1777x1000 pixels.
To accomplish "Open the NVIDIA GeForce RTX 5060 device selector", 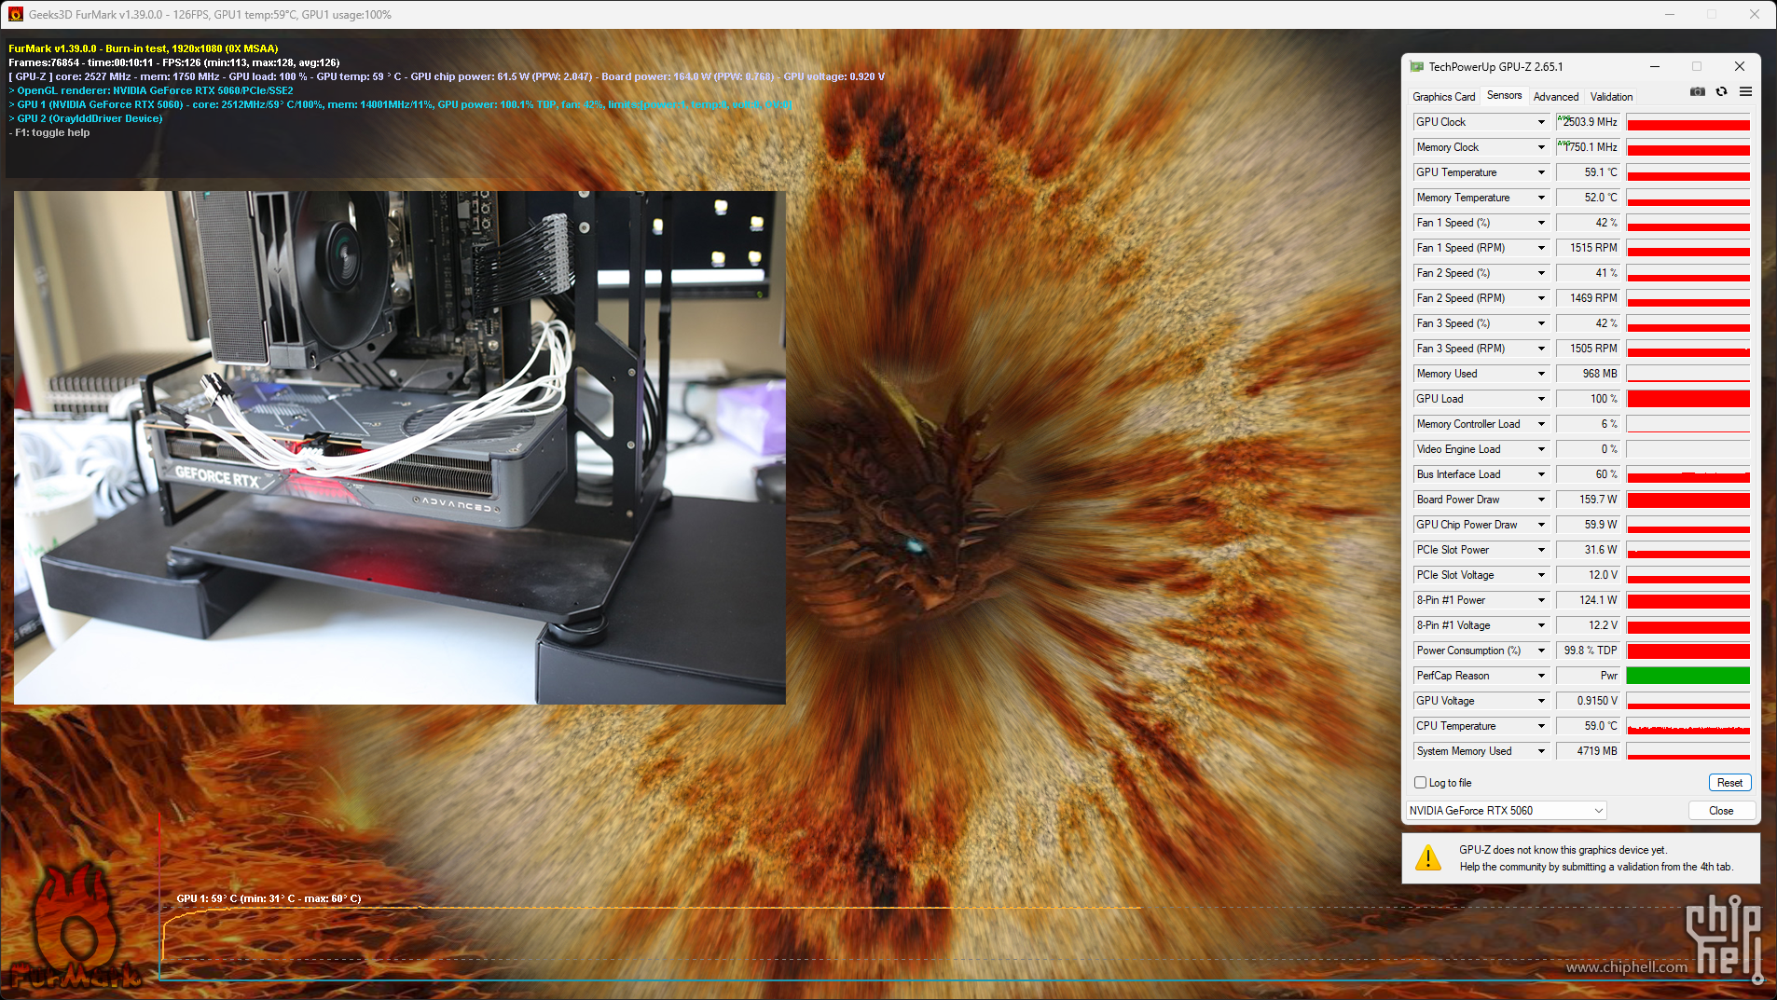I will (1506, 811).
